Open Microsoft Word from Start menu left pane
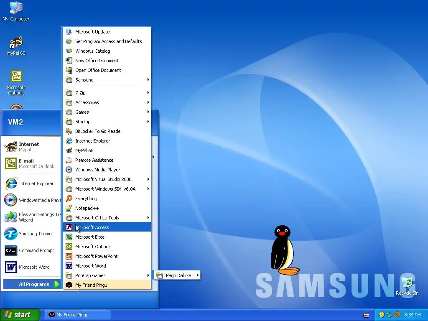 pos(31,267)
